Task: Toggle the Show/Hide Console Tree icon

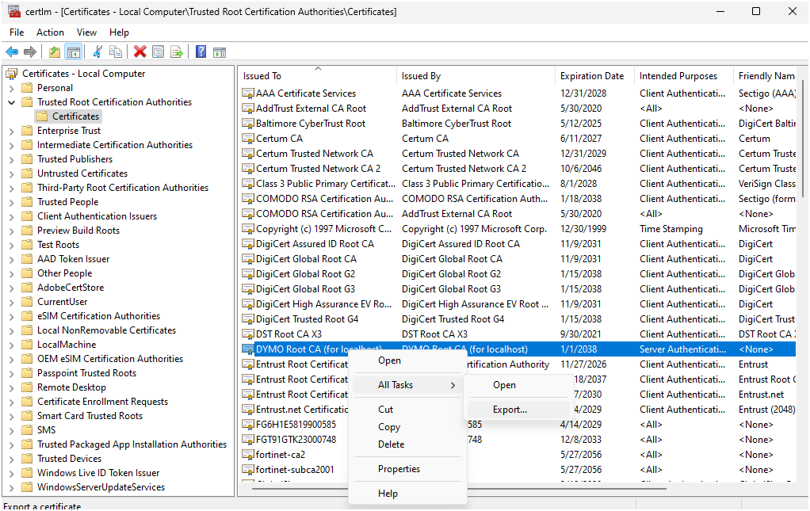Action: pyautogui.click(x=73, y=51)
